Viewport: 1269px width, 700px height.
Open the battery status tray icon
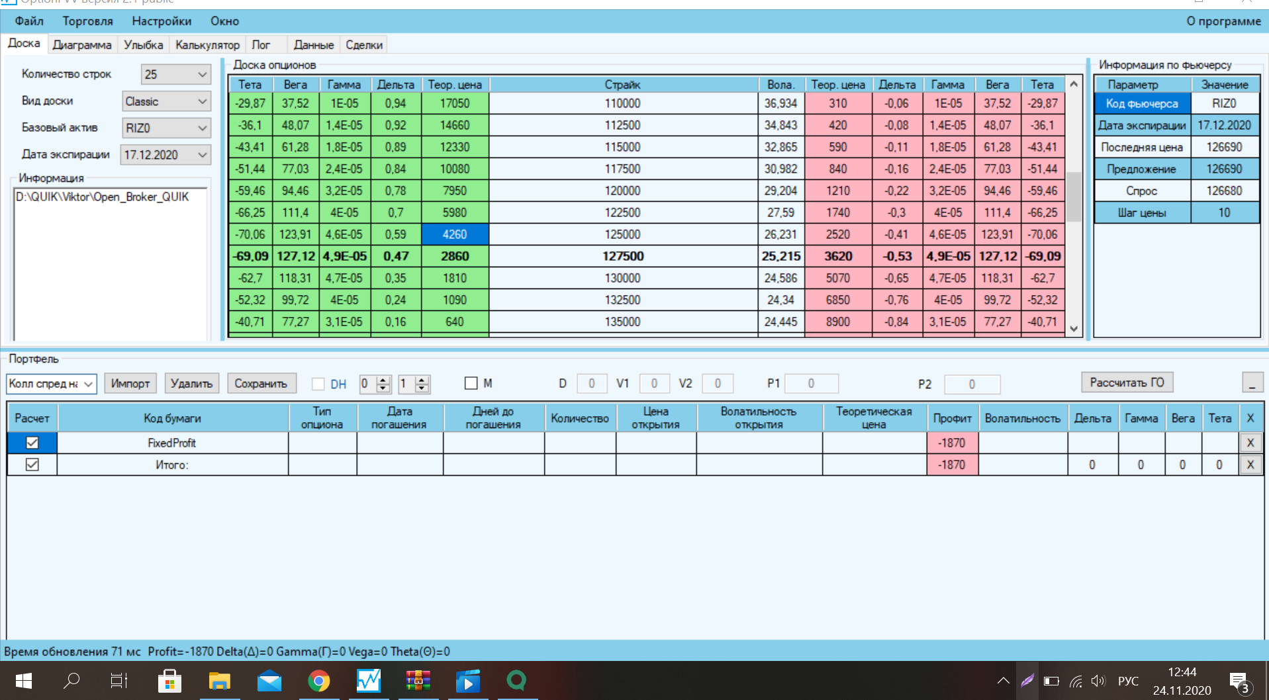(x=1051, y=681)
